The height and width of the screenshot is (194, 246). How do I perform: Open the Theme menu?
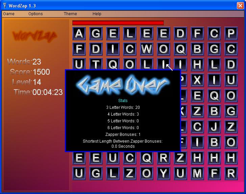[70, 14]
